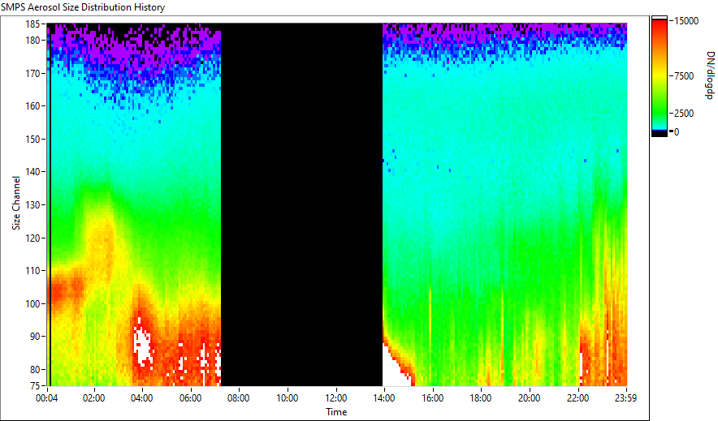The height and width of the screenshot is (421, 718).
Task: Click the 16:00 time axis label
Action: (x=432, y=398)
